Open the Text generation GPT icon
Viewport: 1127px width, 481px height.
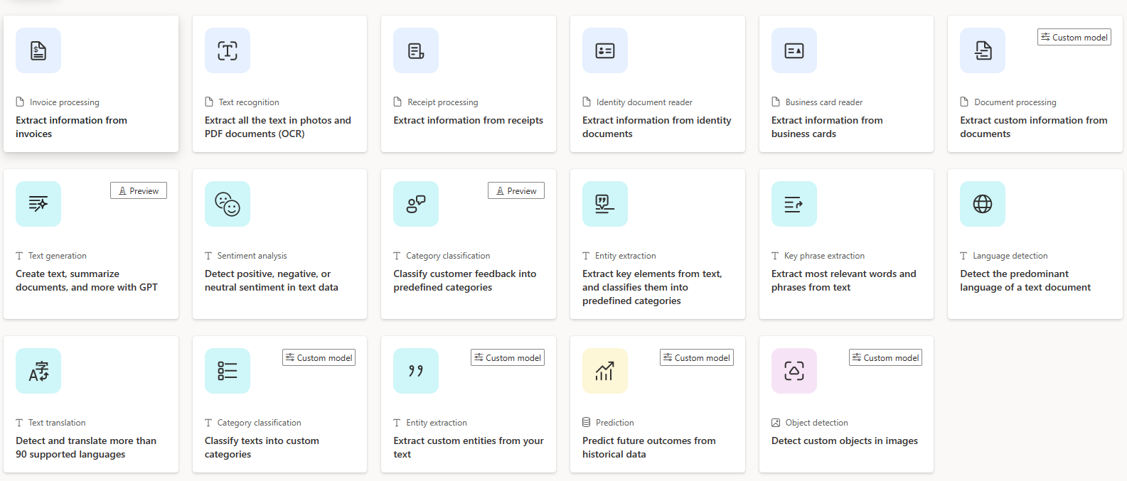click(x=38, y=204)
